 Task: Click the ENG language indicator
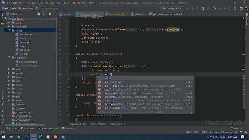(222, 137)
